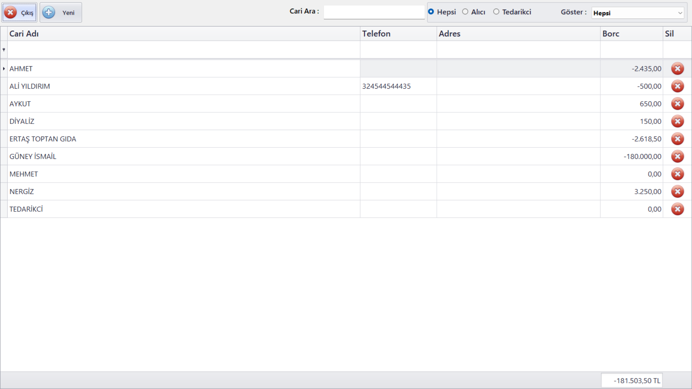Click Yeni to add new account
Viewport: 692px width, 389px height.
point(61,13)
